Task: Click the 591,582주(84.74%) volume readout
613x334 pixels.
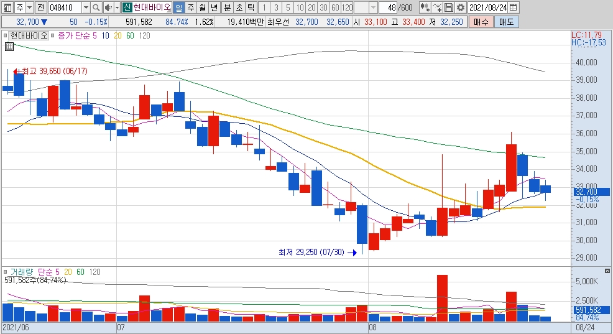Action: pos(35,280)
